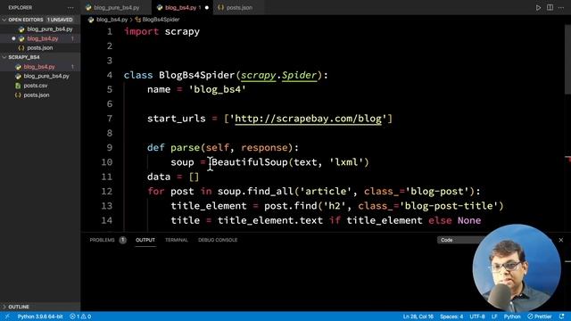Open the Terminal panel tab

coord(177,240)
